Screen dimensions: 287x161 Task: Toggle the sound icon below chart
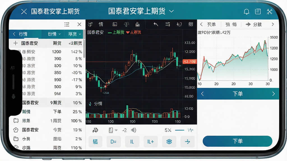(x=133, y=130)
